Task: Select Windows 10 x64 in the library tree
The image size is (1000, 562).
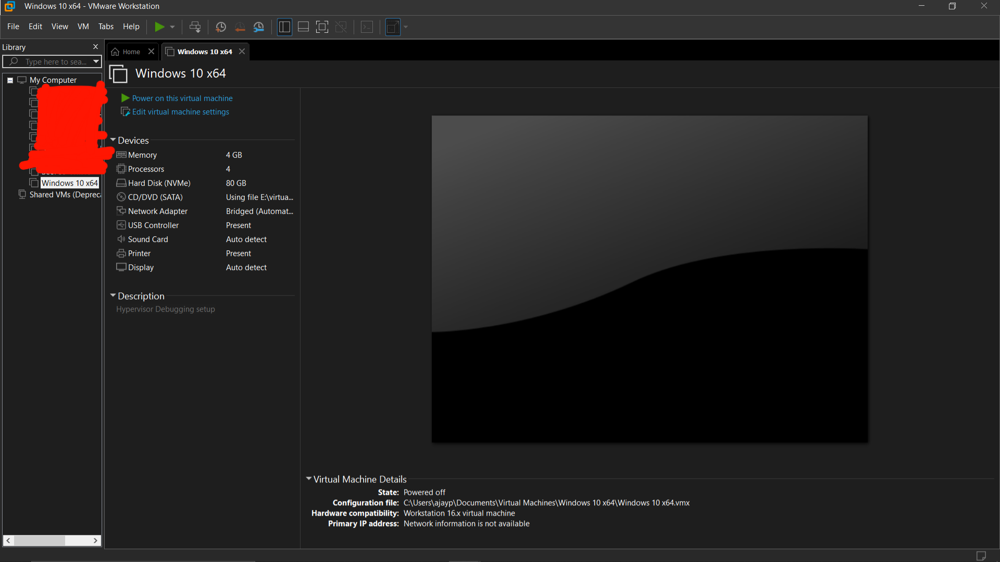Action: point(69,183)
